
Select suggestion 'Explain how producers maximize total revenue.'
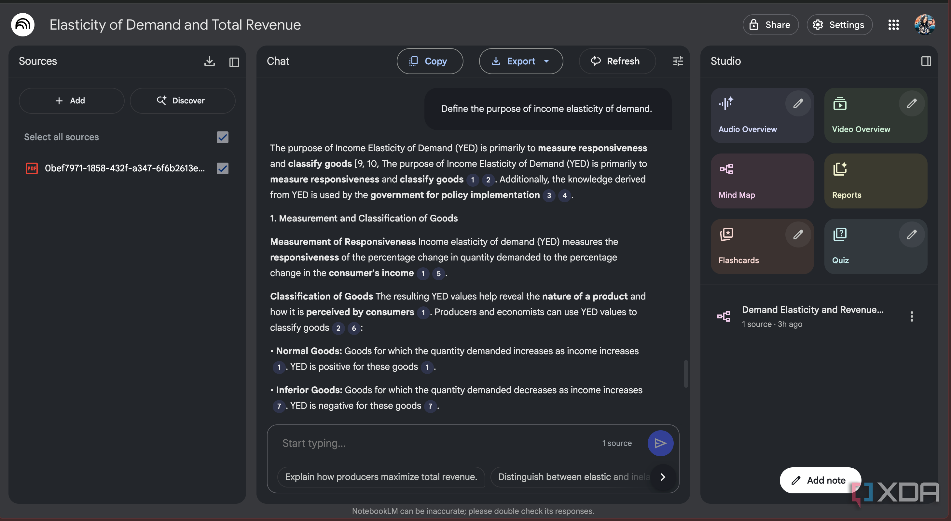click(x=381, y=477)
